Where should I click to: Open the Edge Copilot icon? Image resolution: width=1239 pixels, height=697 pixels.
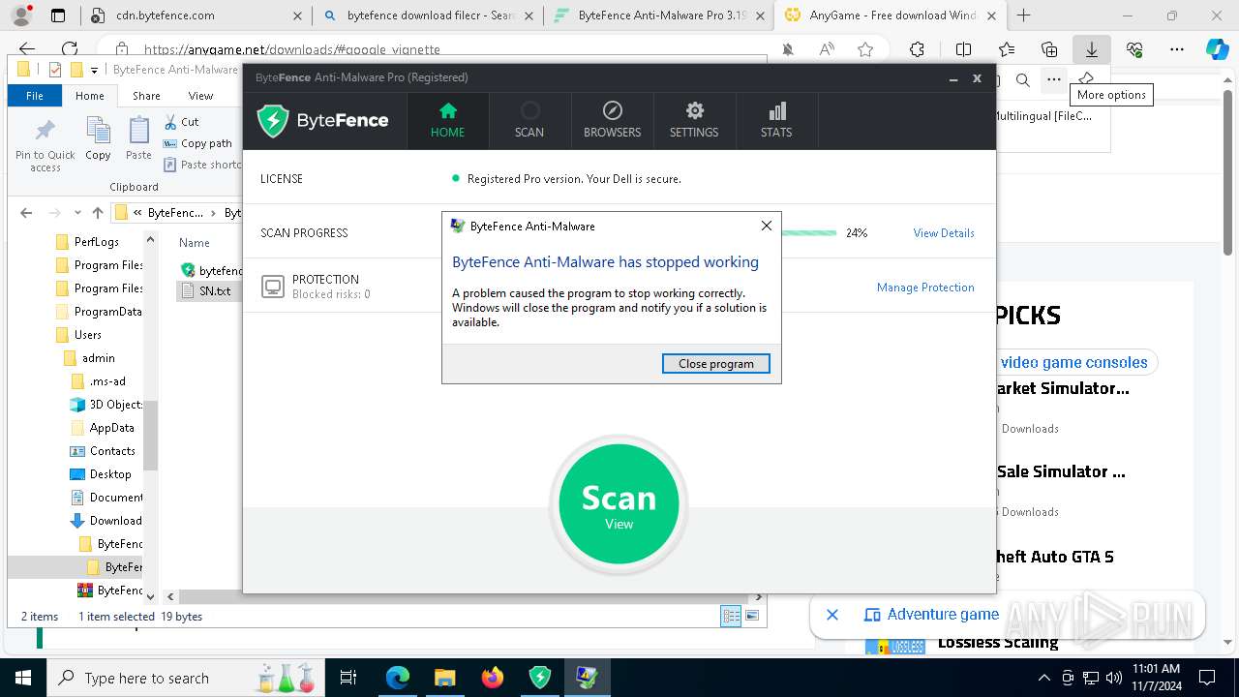click(x=1217, y=49)
